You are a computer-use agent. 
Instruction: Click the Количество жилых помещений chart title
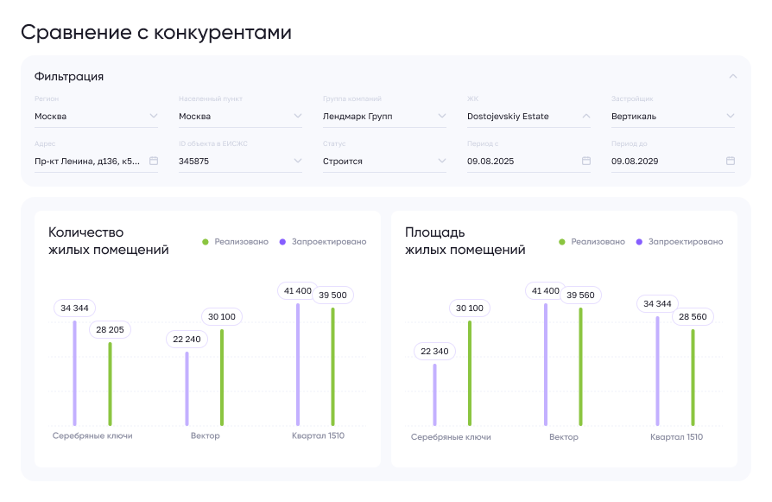pyautogui.click(x=108, y=241)
